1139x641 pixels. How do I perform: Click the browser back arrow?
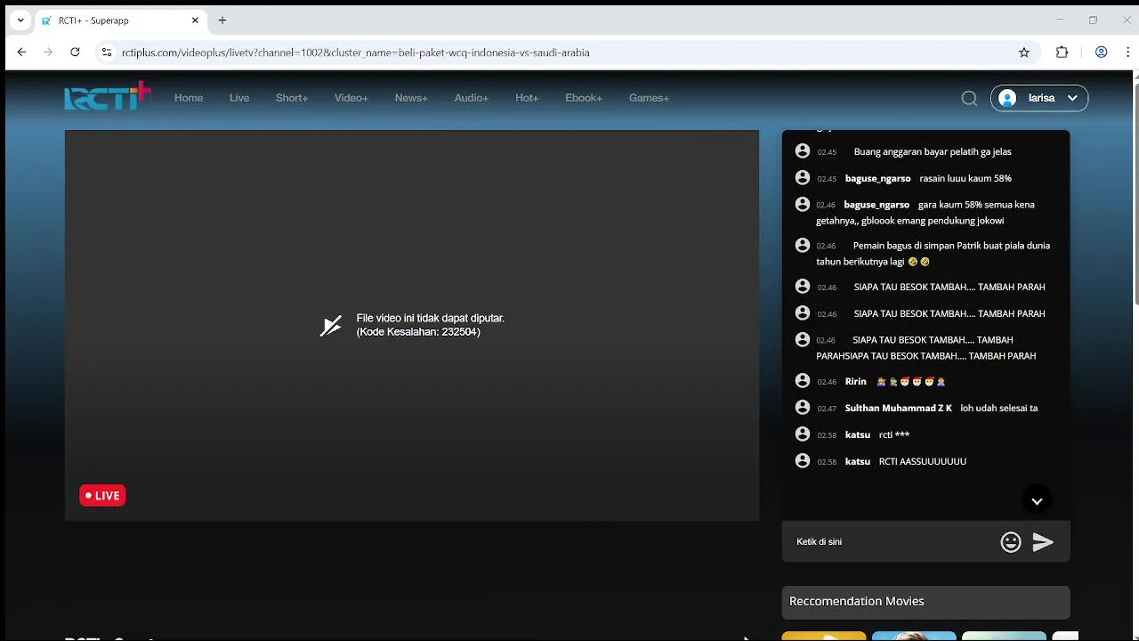click(x=22, y=53)
